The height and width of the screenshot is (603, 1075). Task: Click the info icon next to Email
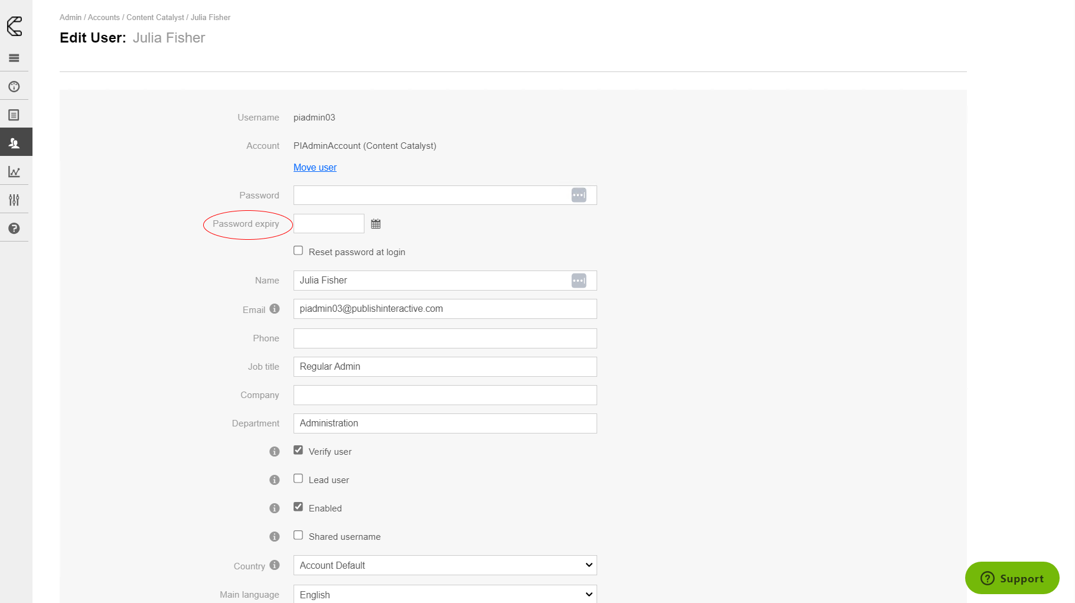coord(275,309)
